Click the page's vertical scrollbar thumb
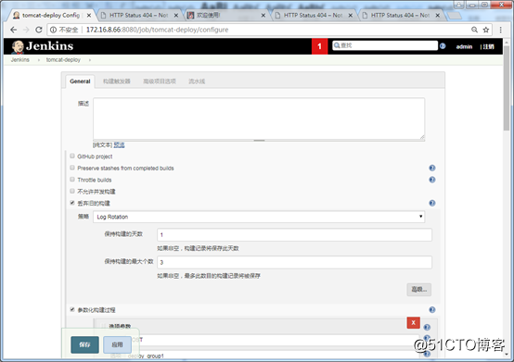 tap(507, 88)
